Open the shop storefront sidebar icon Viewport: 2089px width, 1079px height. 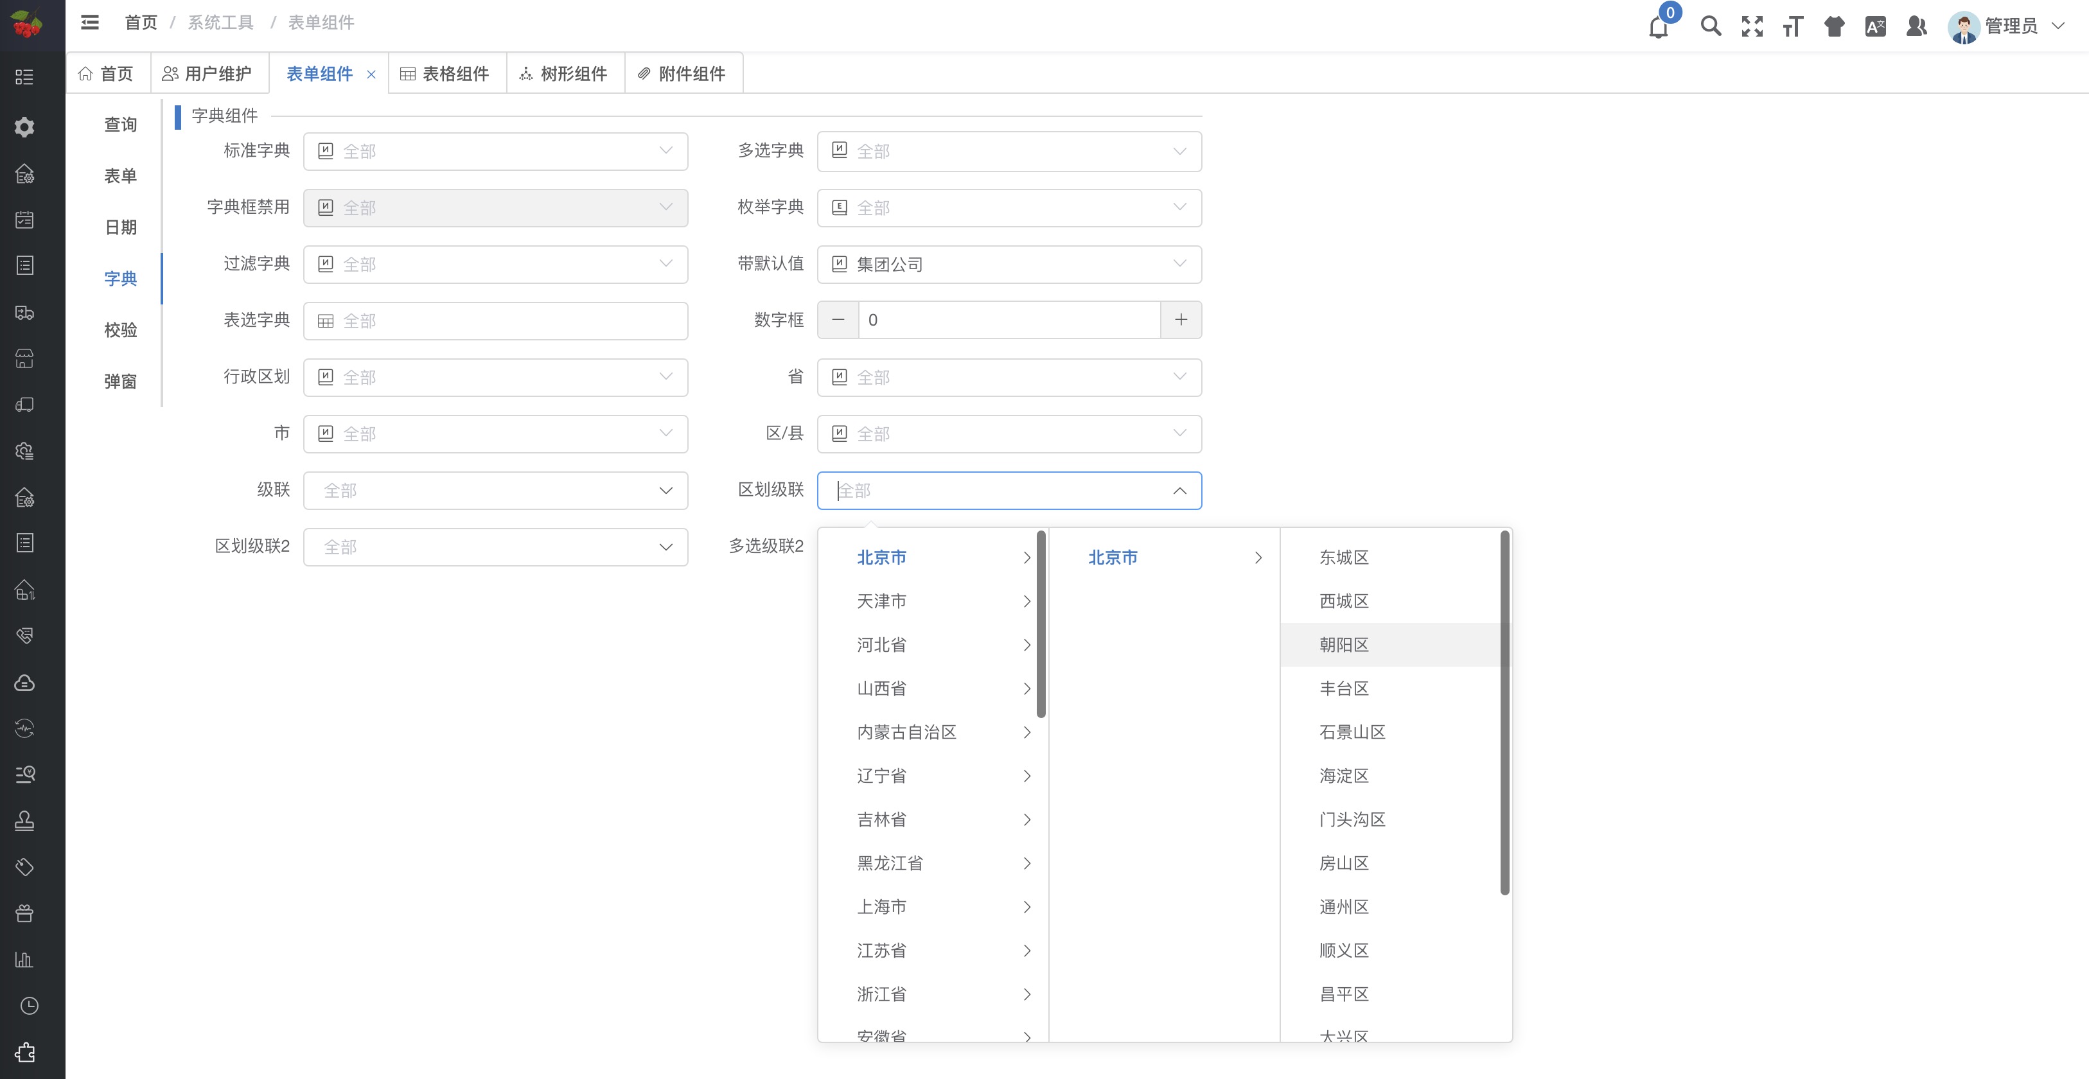[x=25, y=358]
